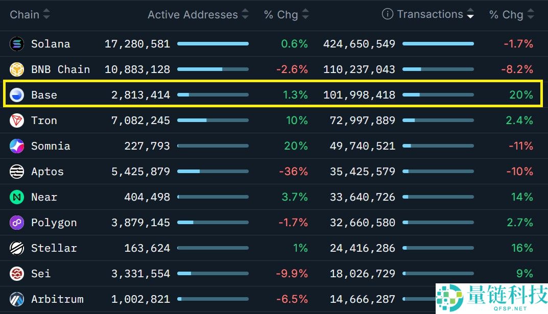The width and height of the screenshot is (548, 314).
Task: Open the info tooltip beside Transactions
Action: (x=386, y=14)
